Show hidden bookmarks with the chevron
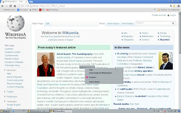Screen dimensions: 181x113 pyautogui.click(x=155, y=9)
